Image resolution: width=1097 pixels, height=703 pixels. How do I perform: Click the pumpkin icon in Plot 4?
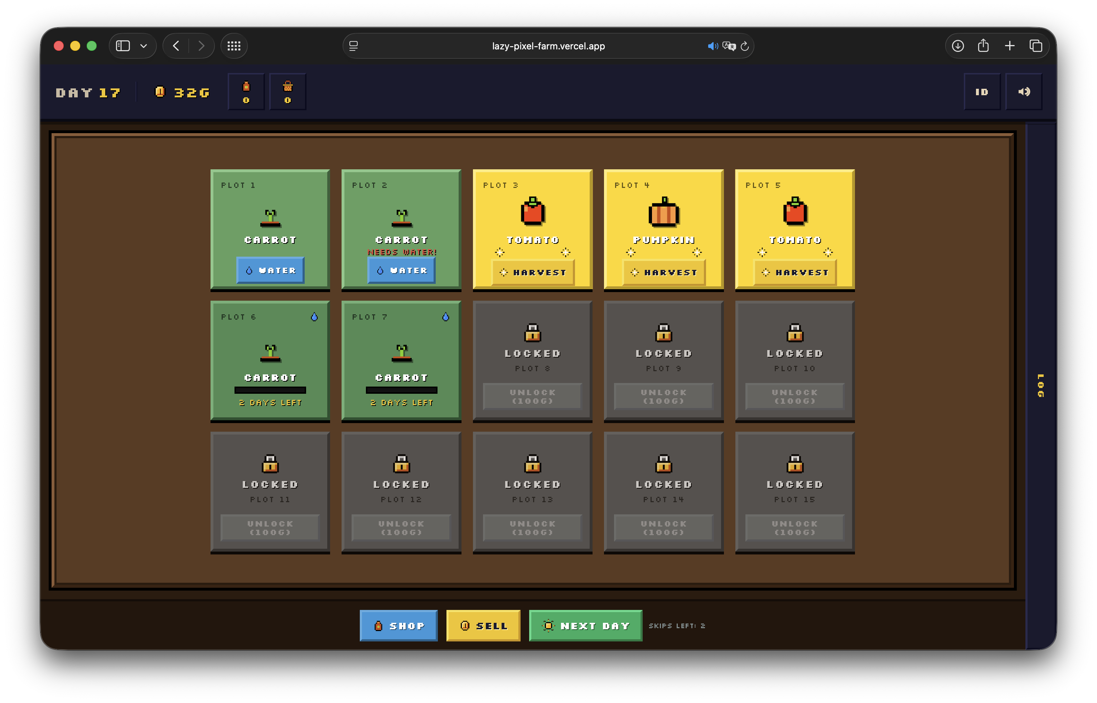tap(664, 212)
